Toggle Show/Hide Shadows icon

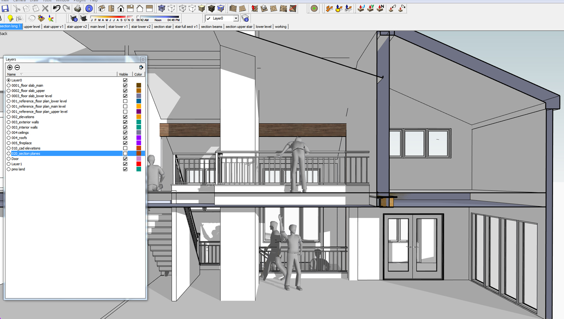[x=84, y=18]
